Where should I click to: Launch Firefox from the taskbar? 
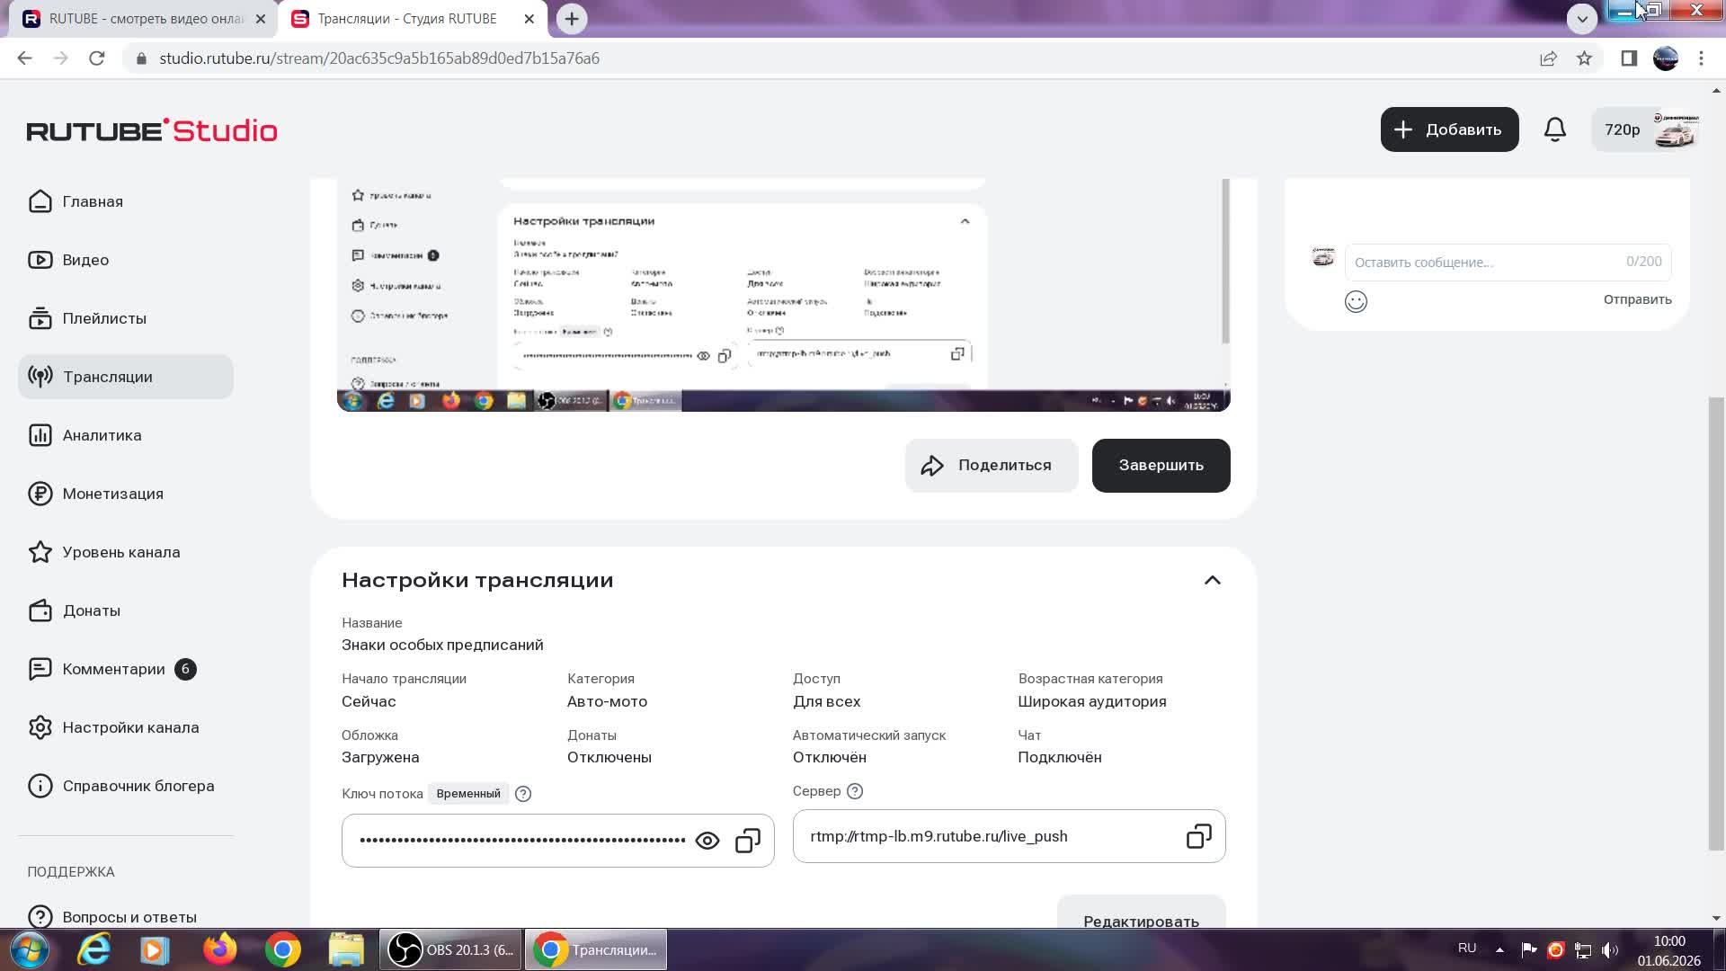point(219,949)
